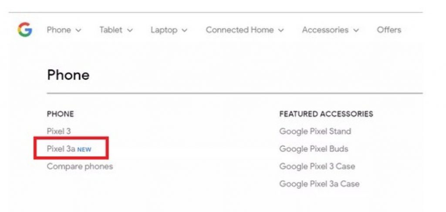446x212 pixels.
Task: Open the Pixel 3a phone link
Action: coord(61,149)
